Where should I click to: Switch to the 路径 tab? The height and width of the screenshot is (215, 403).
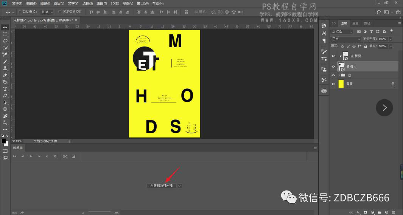(x=367, y=23)
